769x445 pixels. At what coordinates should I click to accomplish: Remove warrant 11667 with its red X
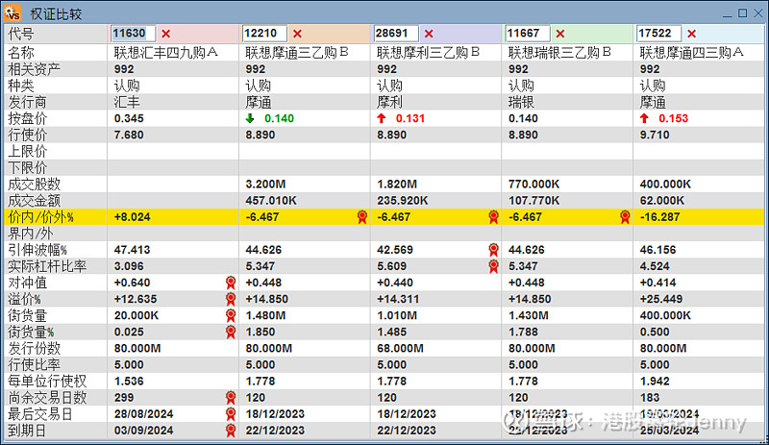click(560, 34)
